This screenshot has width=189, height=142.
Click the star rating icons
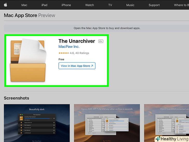coord(64,53)
